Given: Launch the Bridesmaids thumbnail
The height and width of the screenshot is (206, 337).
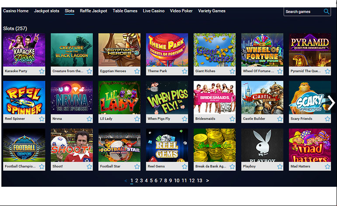Looking at the screenshot, I should click(x=215, y=98).
